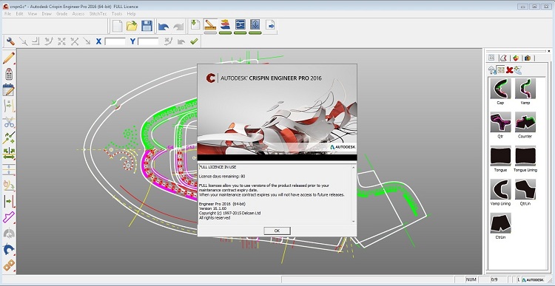This screenshot has height=286, width=555.
Task: Click the Save floppy disk icon
Action: pos(147,26)
